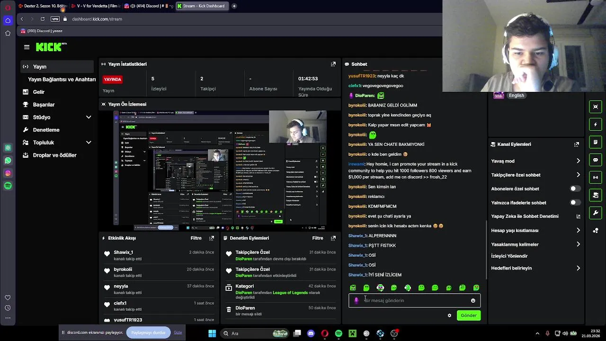Open Instagram in the Opera sidebar

pyautogui.click(x=8, y=173)
